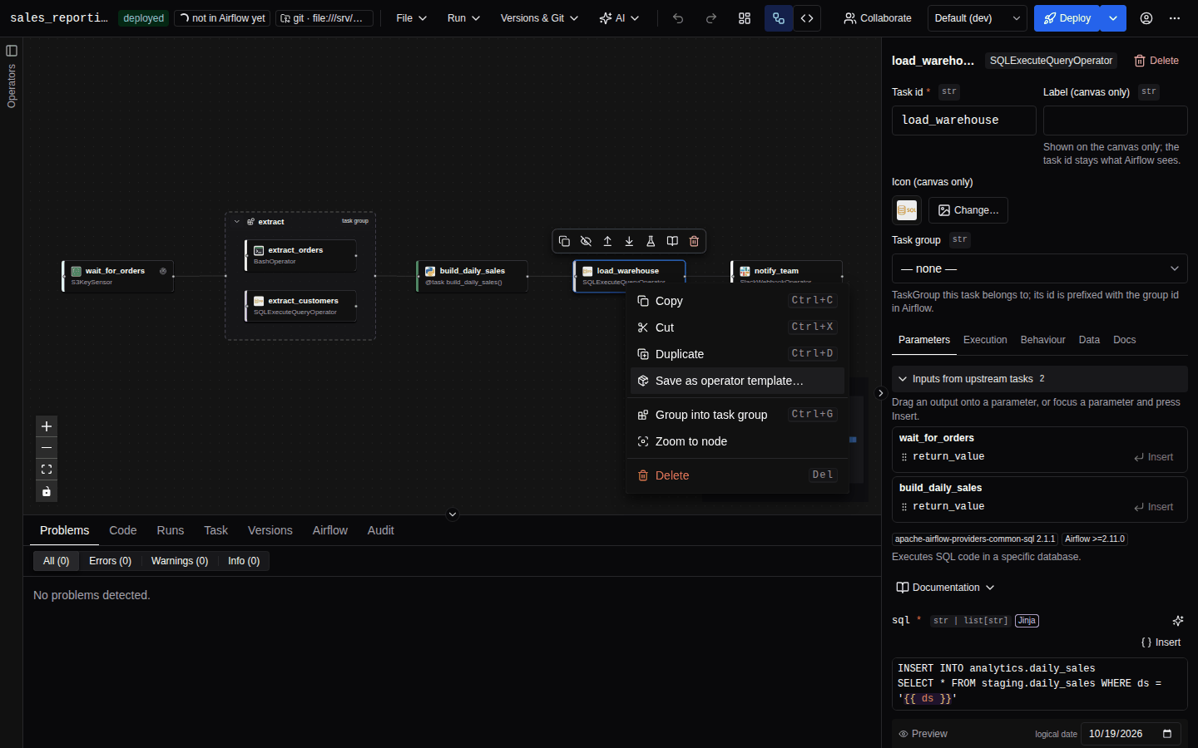
Task: Click the download arrow icon in node toolbar
Action: (x=629, y=241)
